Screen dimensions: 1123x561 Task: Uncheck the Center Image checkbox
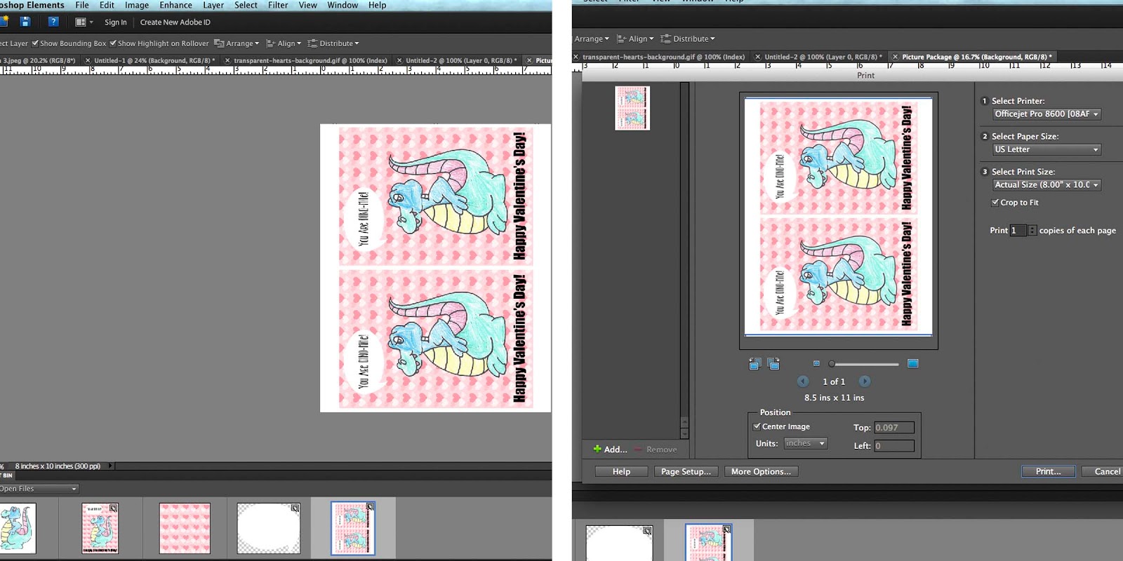(x=757, y=426)
